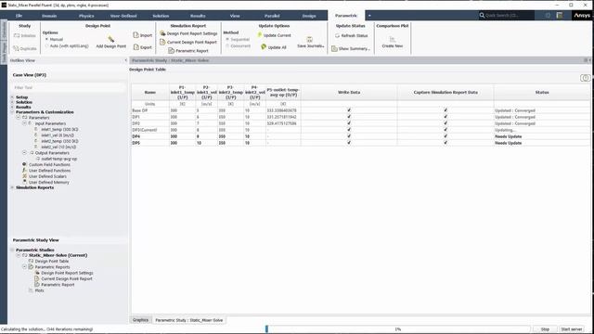The width and height of the screenshot is (594, 334).
Task: Click the Initialize study icon
Action: pyautogui.click(x=17, y=35)
